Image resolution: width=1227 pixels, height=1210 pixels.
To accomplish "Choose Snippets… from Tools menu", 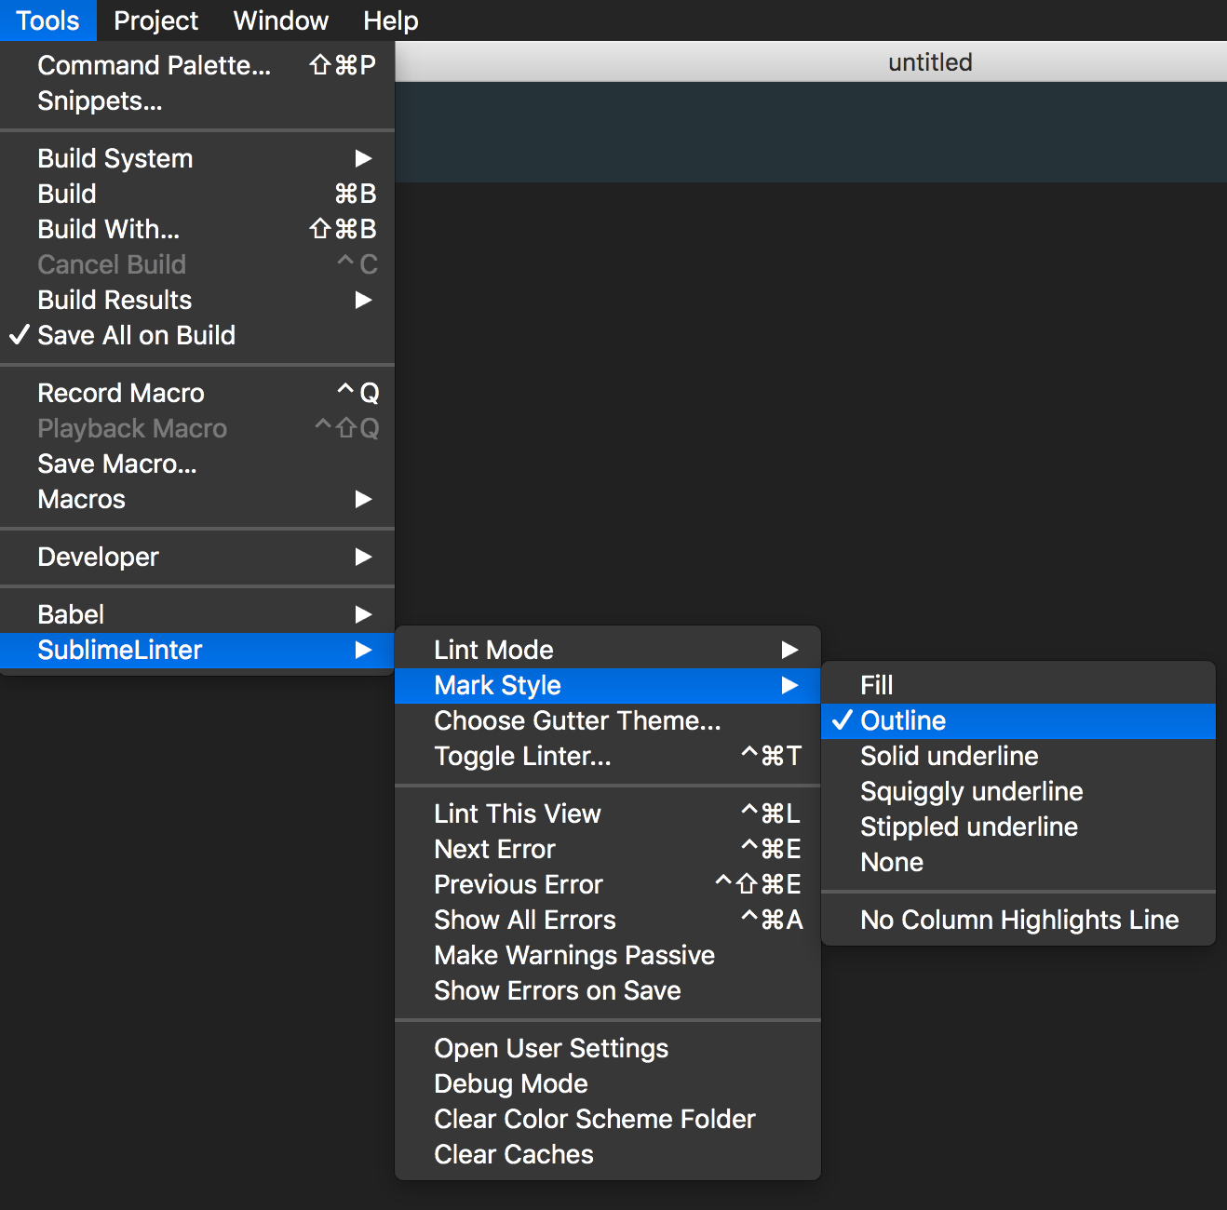I will point(197,101).
